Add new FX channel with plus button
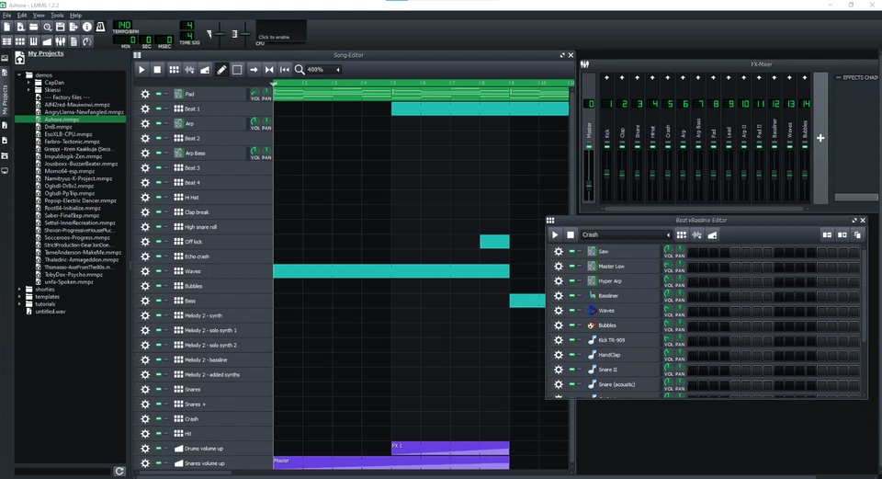This screenshot has width=882, height=479. pos(820,138)
